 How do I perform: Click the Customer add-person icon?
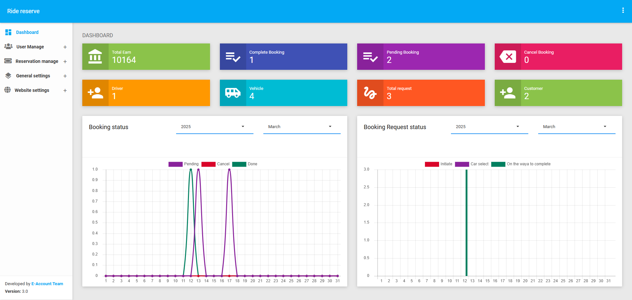(508, 93)
